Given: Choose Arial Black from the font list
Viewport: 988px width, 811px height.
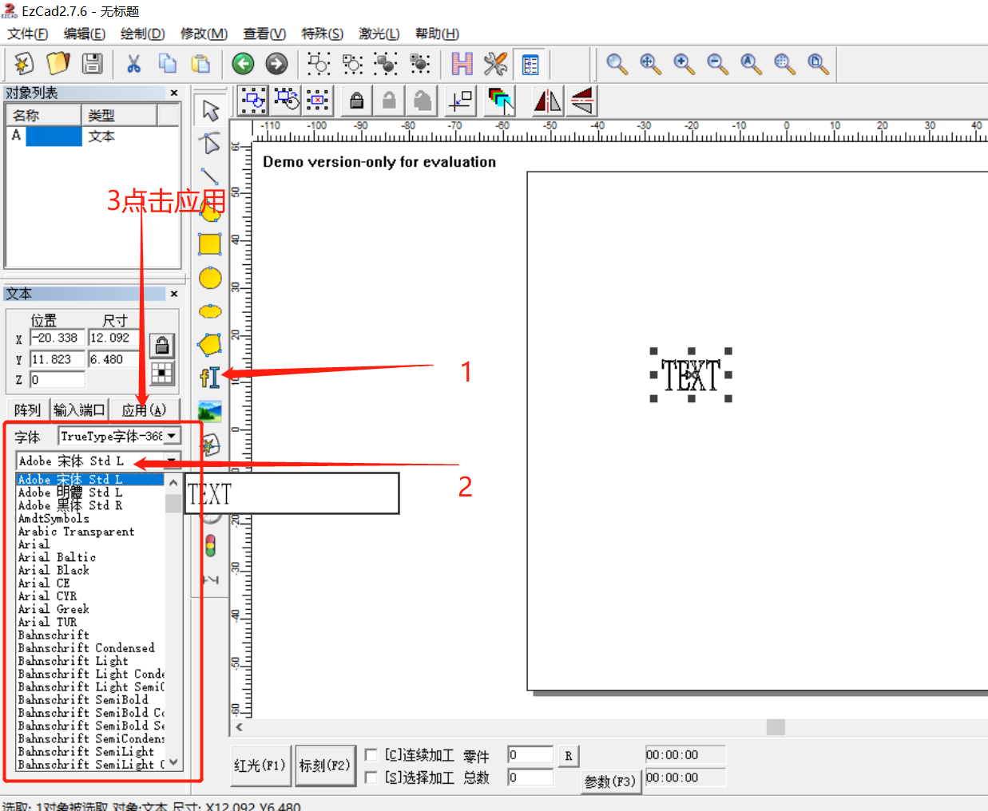Looking at the screenshot, I should point(54,570).
